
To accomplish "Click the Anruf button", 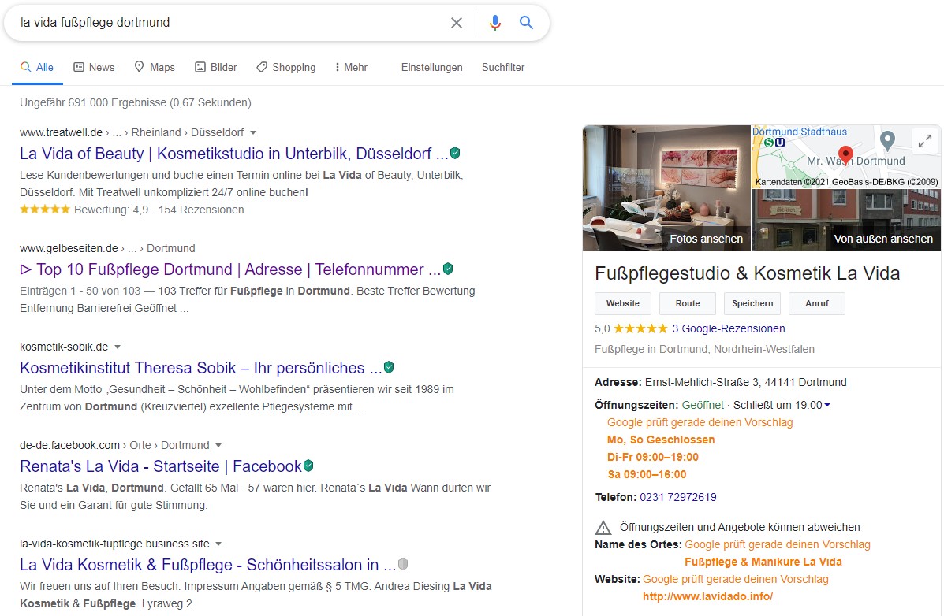I will [x=815, y=303].
